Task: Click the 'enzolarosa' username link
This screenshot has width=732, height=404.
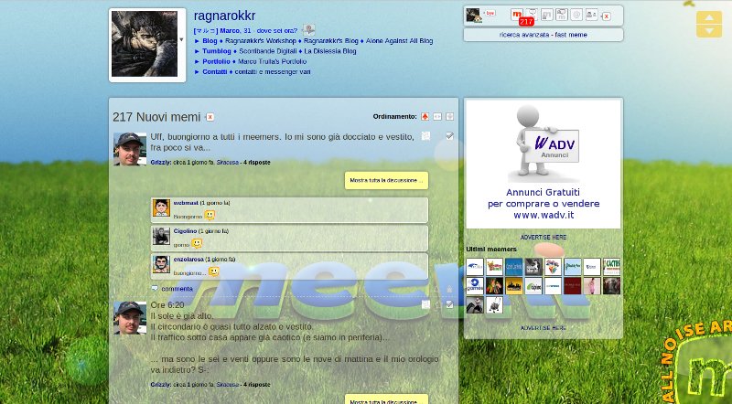Action: point(188,259)
